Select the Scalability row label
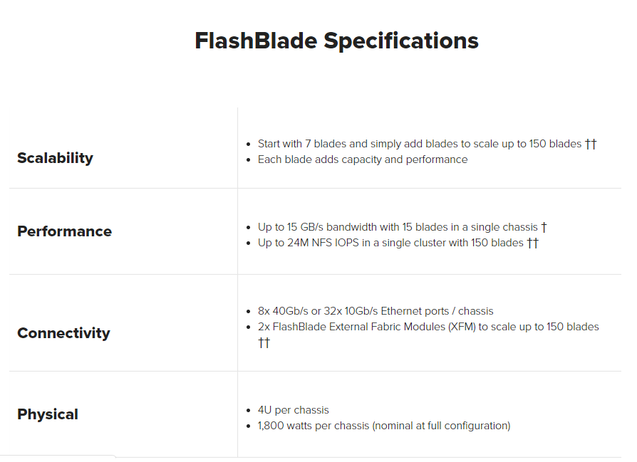Viewport: 637px width, 462px height. [x=55, y=158]
